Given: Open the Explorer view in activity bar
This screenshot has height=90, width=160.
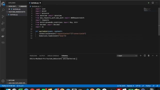Looking at the screenshot, I should (x=3, y=4).
